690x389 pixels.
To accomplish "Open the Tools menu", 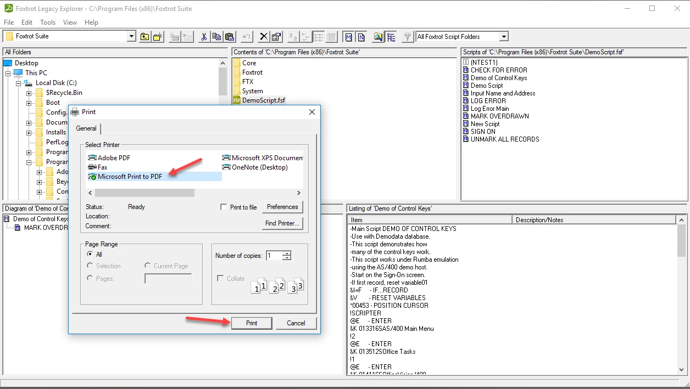I will (48, 22).
